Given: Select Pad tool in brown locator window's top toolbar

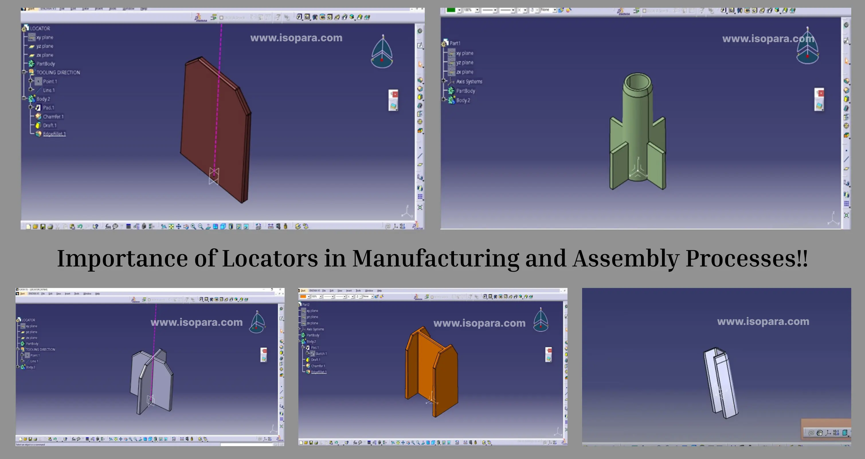Looking at the screenshot, I should 299,17.
